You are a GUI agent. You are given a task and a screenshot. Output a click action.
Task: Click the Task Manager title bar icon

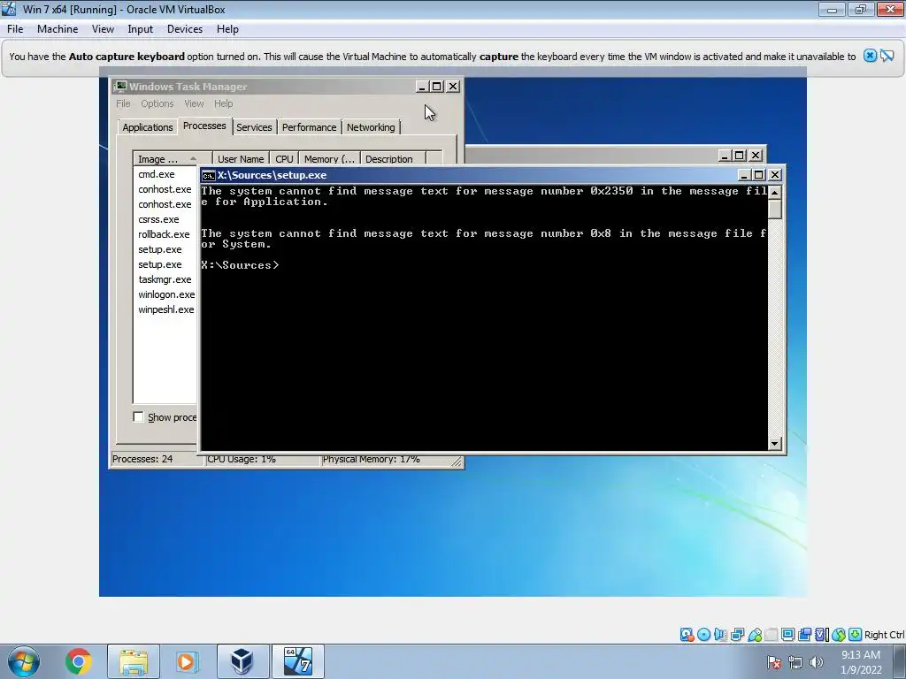point(120,87)
